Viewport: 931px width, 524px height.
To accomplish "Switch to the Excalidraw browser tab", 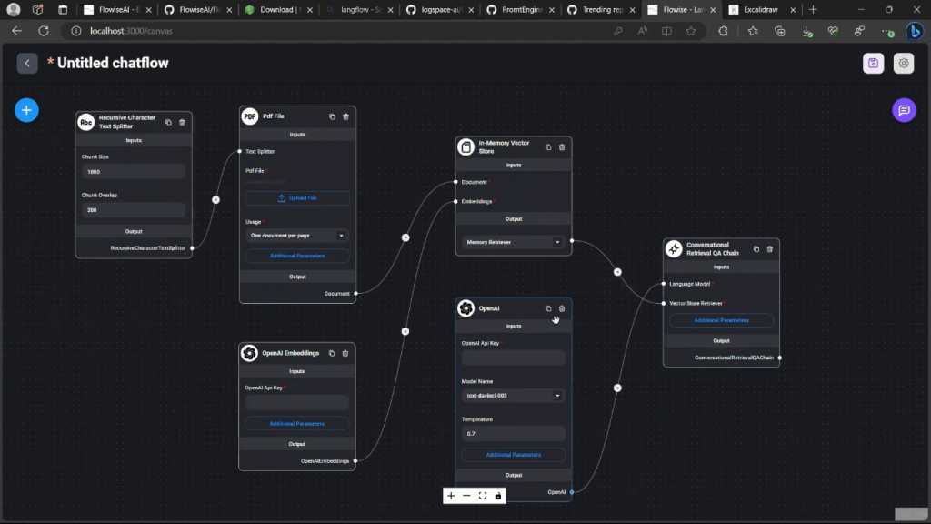I will tap(763, 9).
